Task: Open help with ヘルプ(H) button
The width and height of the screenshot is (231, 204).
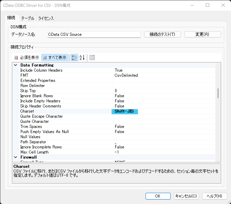Action: click(x=214, y=196)
